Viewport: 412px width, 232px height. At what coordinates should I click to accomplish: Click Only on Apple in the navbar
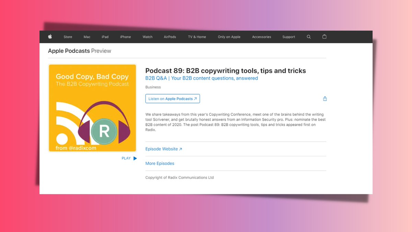pos(229,37)
